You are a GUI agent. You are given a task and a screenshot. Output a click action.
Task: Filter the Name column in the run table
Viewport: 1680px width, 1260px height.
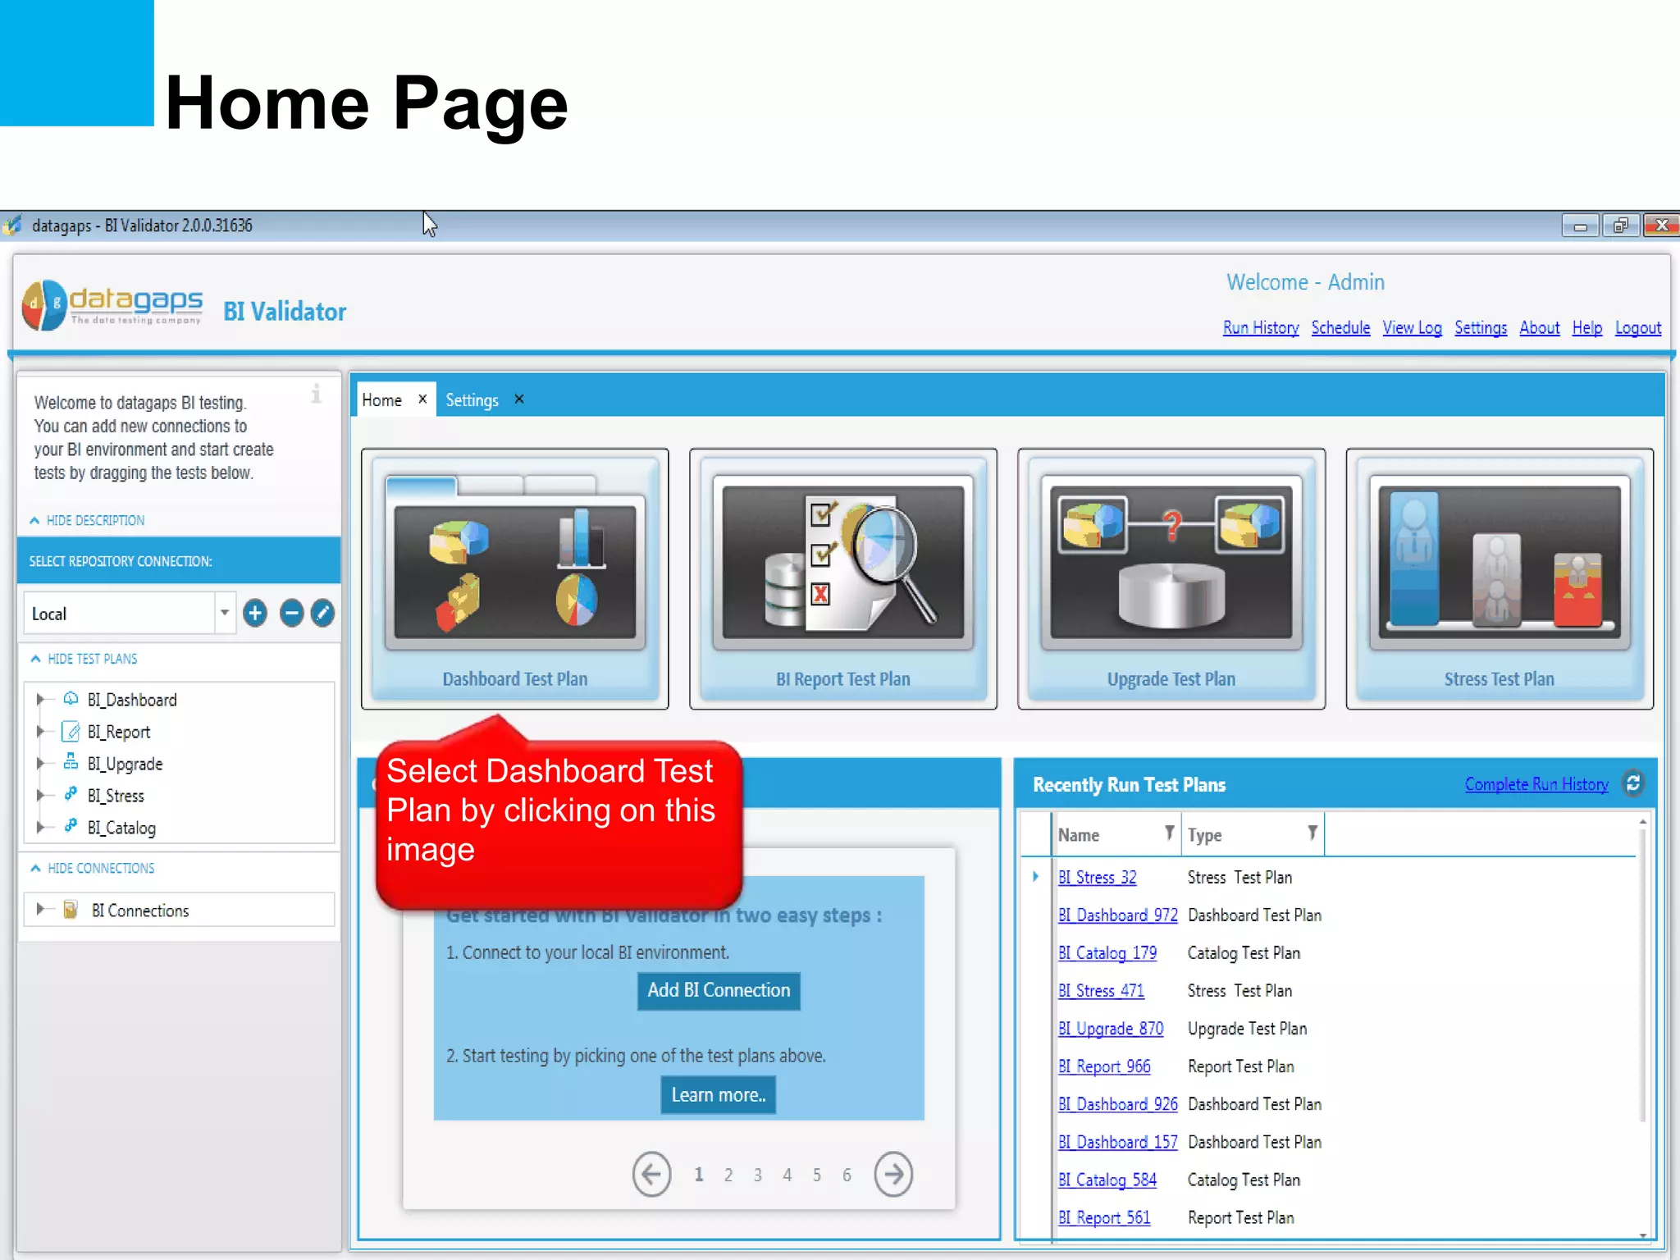[1169, 833]
